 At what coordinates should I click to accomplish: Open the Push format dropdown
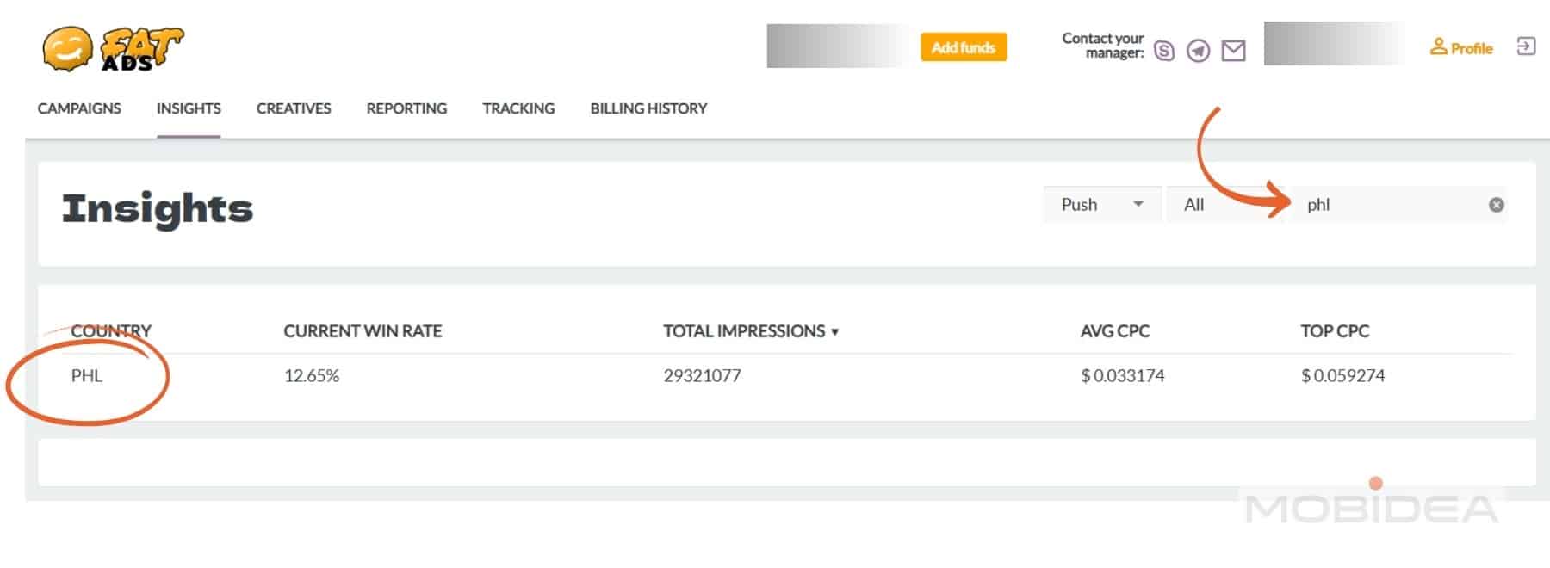click(1101, 205)
